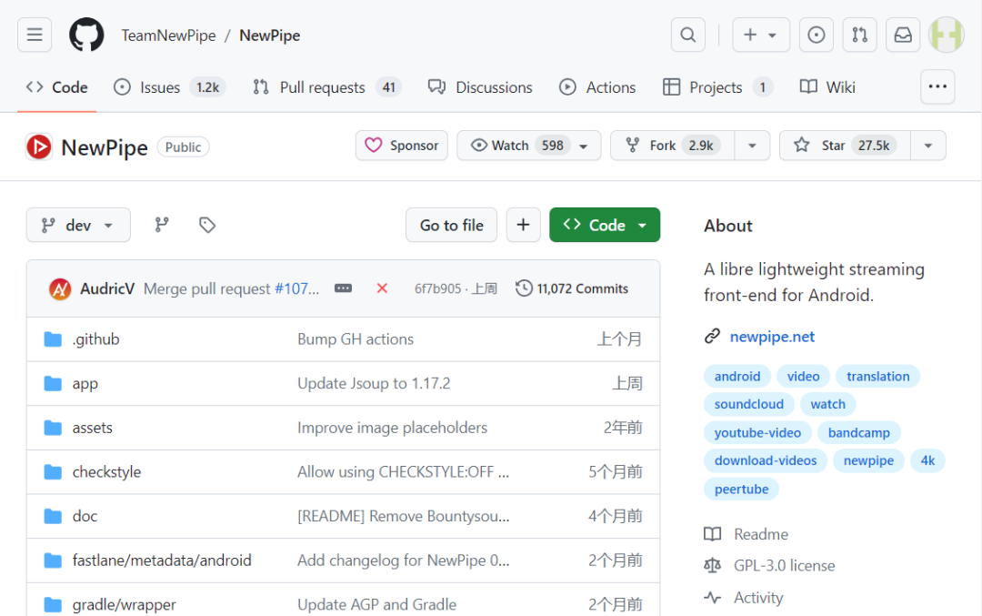Screen dimensions: 982x616
Task: Open the gradle/wrapper folder
Action: point(124,605)
